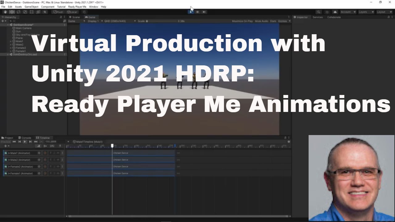Open the custom editor tools icon
395x222 pixels.
tap(45, 12)
